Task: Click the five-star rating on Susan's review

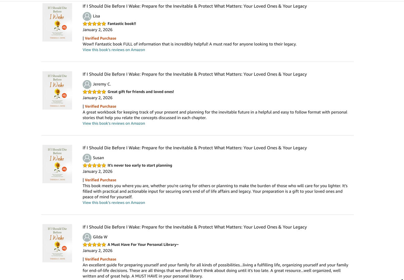Action: [94, 166]
